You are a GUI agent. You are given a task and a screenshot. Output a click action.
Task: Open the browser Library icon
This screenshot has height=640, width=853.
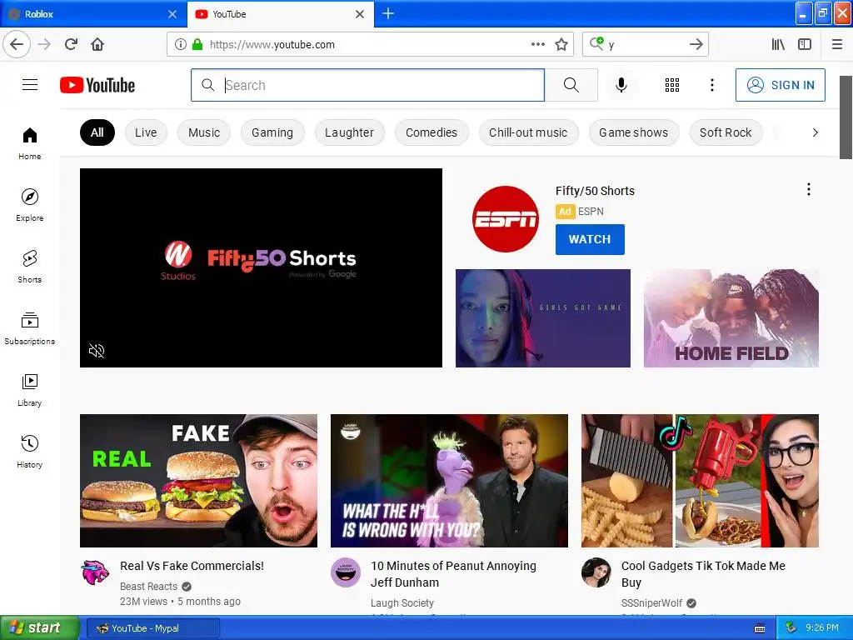click(x=778, y=44)
